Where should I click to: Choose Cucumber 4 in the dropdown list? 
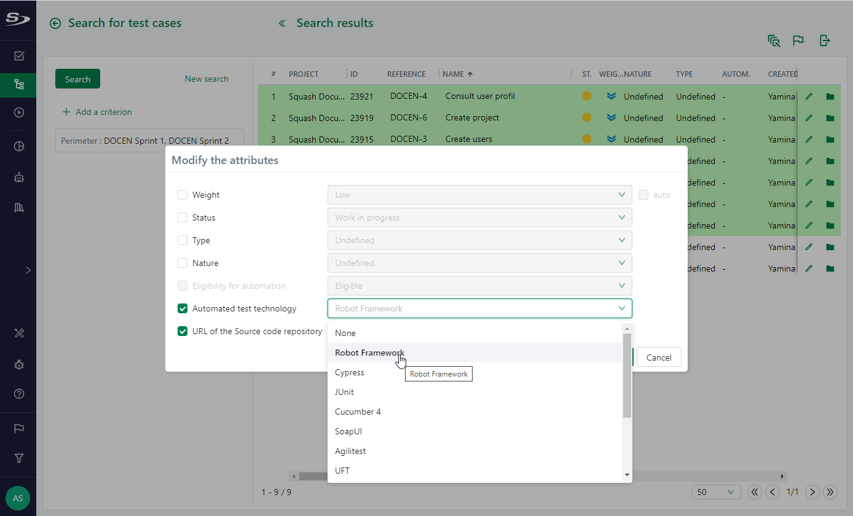coord(358,412)
